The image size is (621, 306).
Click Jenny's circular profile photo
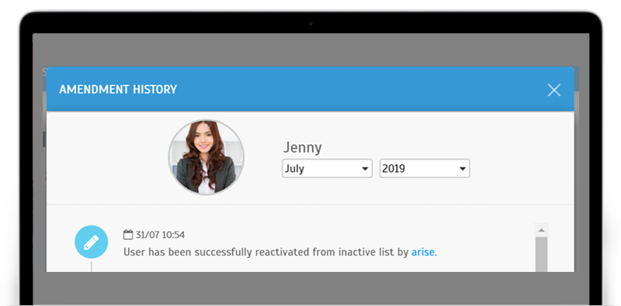coord(206,157)
